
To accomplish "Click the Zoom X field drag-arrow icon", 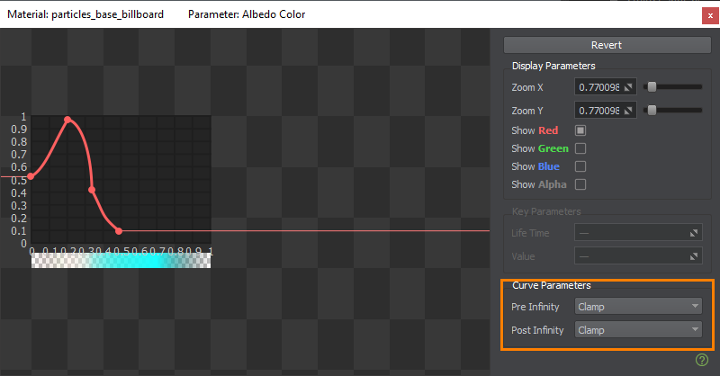I will (x=629, y=87).
